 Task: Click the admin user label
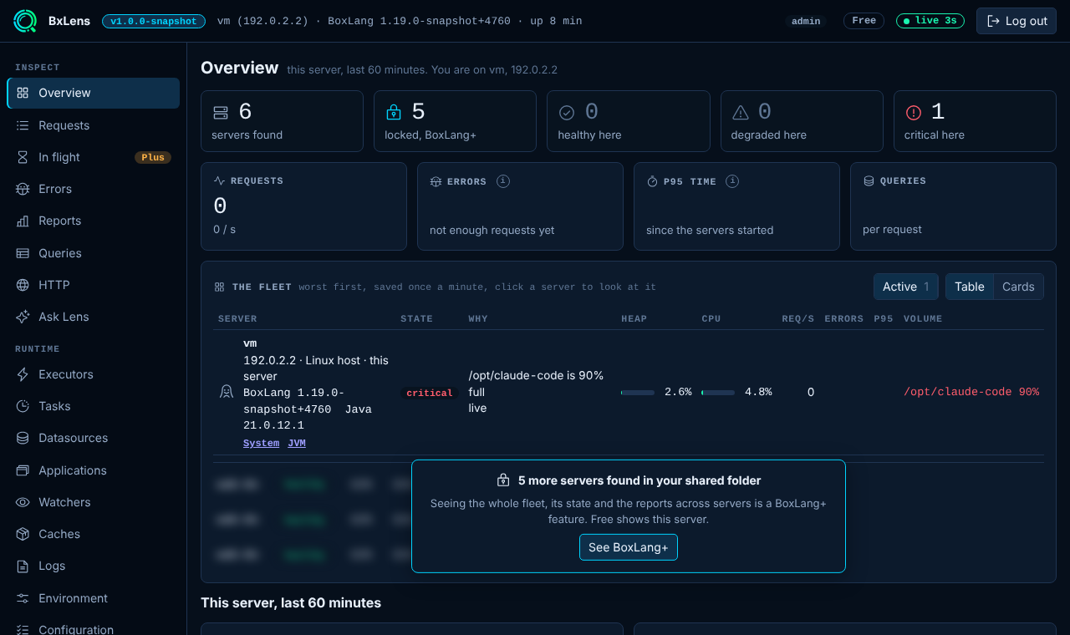tap(806, 21)
